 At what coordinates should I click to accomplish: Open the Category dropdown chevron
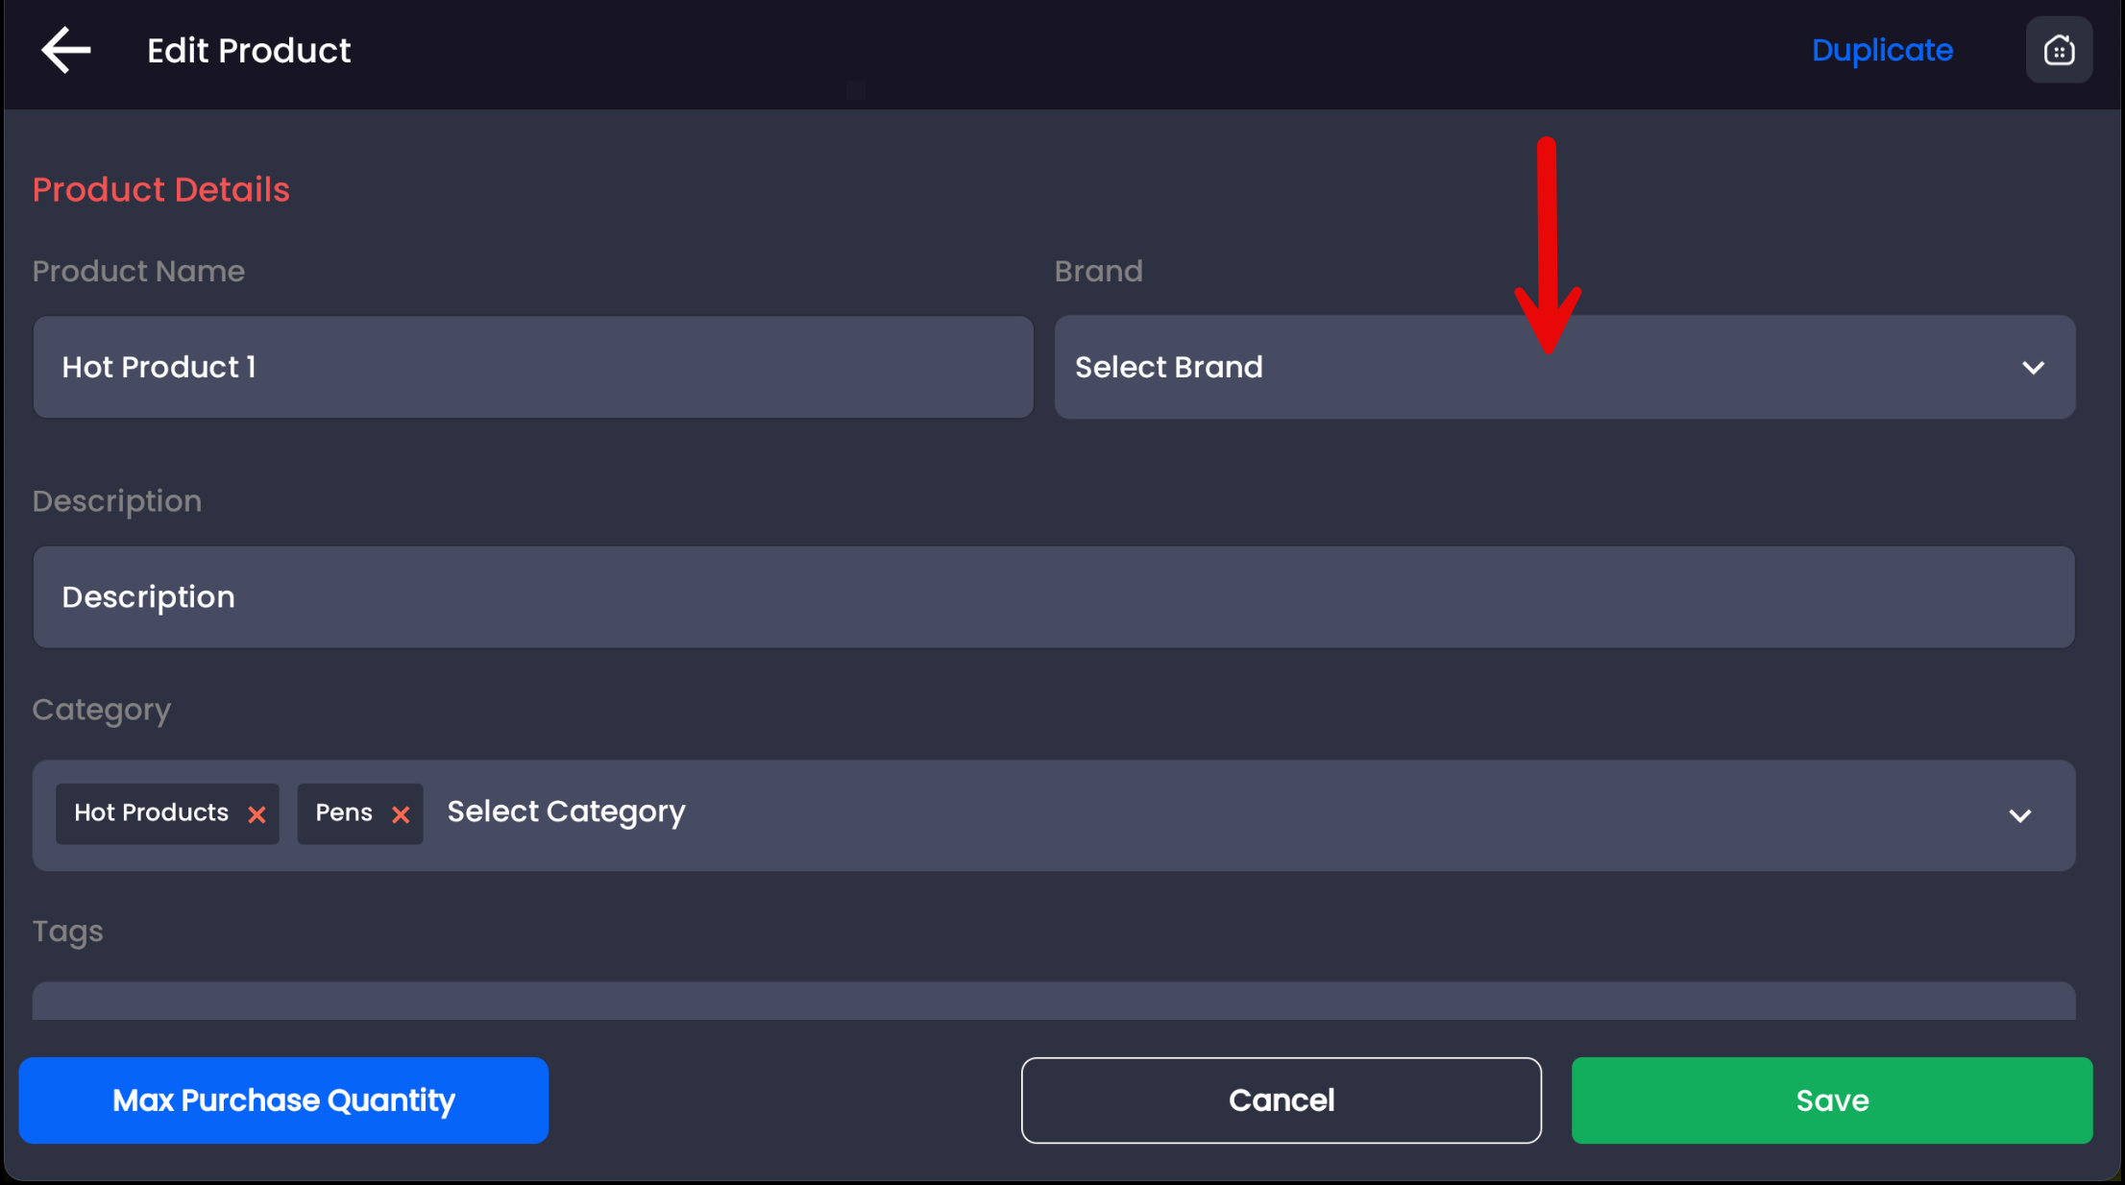(2019, 816)
